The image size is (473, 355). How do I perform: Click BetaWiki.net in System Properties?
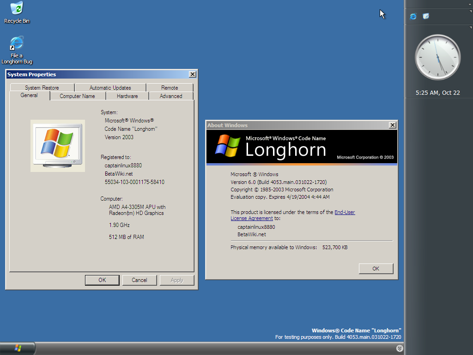click(119, 174)
